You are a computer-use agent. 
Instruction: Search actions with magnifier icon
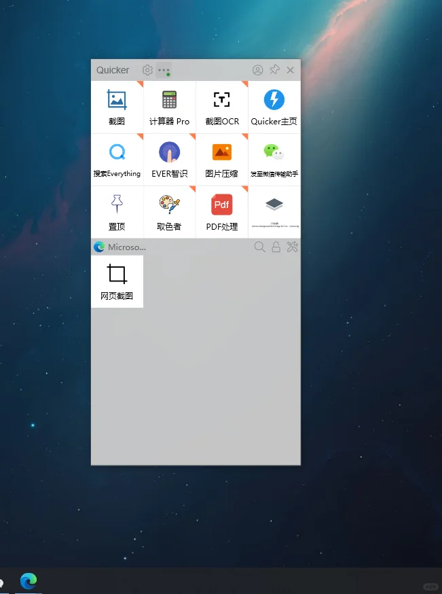(x=259, y=247)
